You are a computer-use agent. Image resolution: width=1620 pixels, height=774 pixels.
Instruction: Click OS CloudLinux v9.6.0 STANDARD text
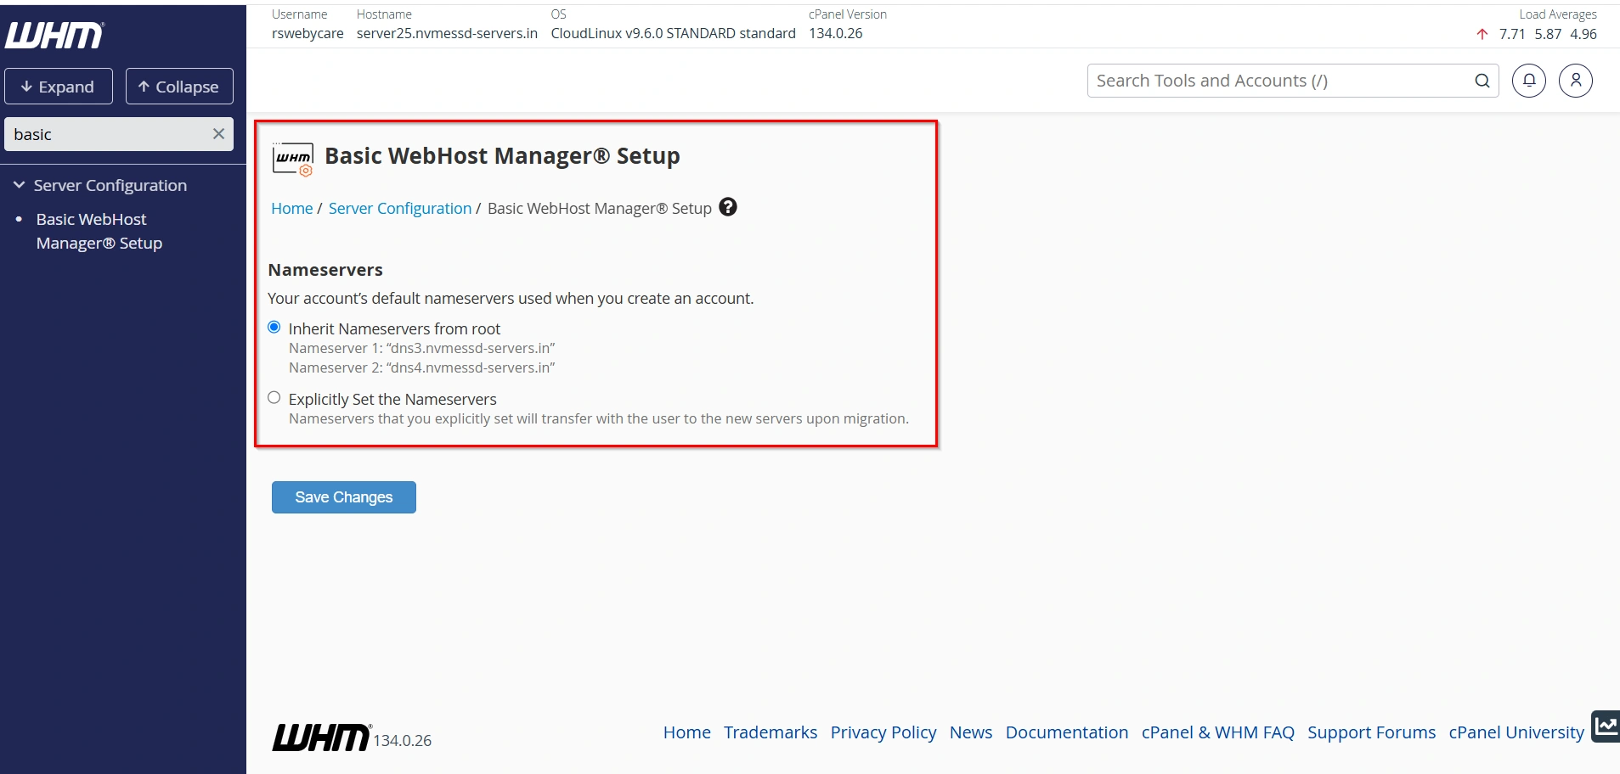[x=674, y=33]
